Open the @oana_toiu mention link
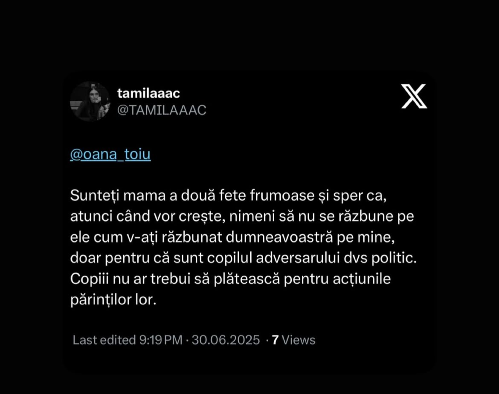This screenshot has height=394, width=499. 110,155
